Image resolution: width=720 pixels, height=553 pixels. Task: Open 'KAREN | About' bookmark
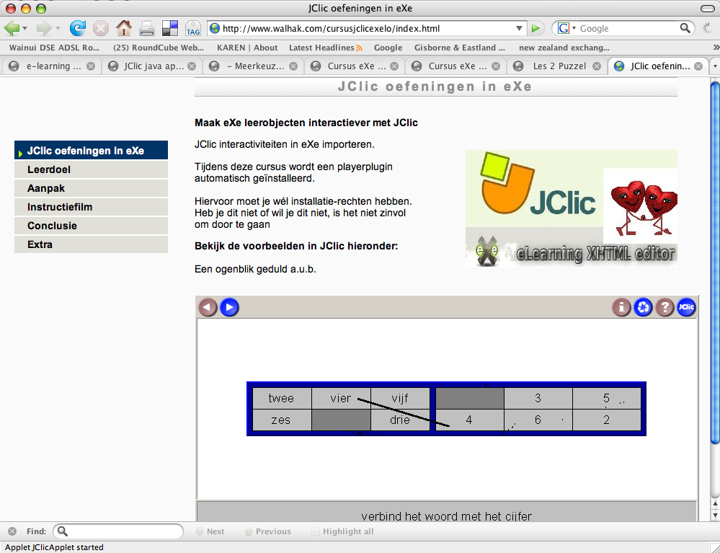247,48
